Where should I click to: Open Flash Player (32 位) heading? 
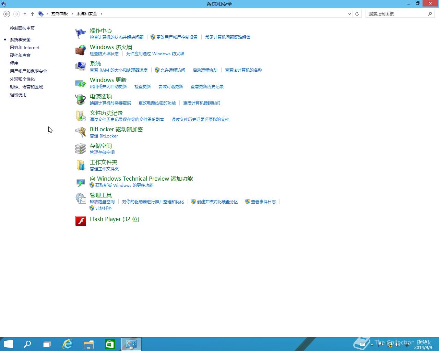[x=115, y=219]
